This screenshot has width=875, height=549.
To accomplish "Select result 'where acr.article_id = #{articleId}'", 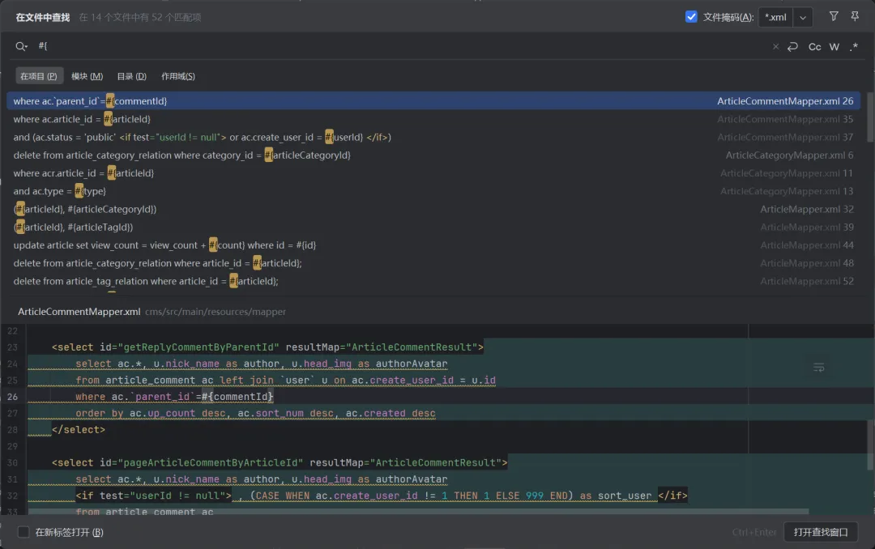I will 433,173.
